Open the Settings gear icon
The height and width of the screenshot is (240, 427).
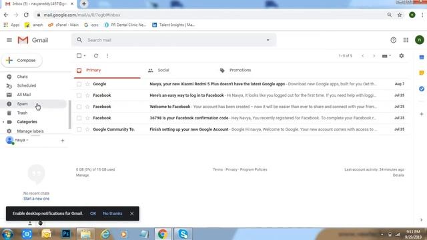(402, 56)
